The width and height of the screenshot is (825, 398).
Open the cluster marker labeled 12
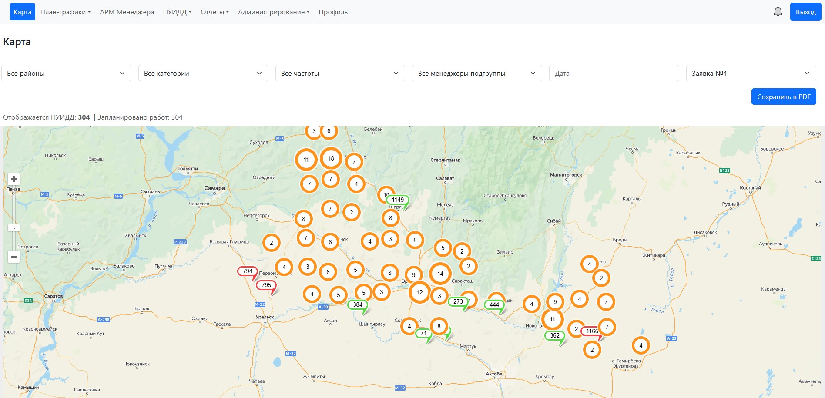click(x=419, y=292)
